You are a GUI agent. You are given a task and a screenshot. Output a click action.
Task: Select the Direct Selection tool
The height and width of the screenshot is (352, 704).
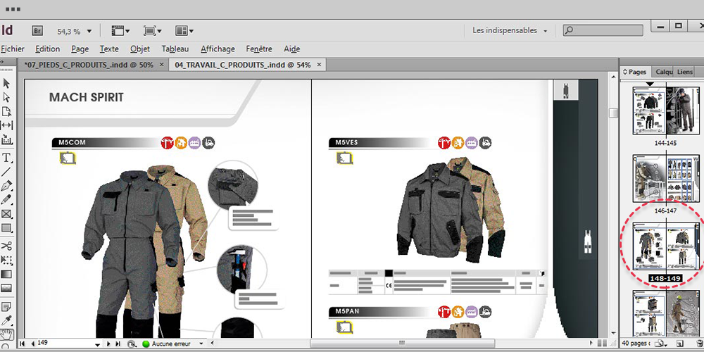tap(6, 97)
